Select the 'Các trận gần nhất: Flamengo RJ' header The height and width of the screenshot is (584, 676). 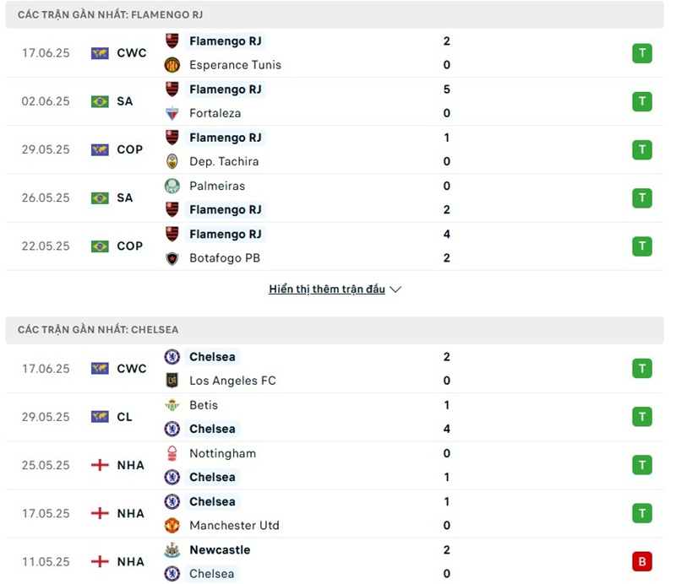pyautogui.click(x=110, y=15)
